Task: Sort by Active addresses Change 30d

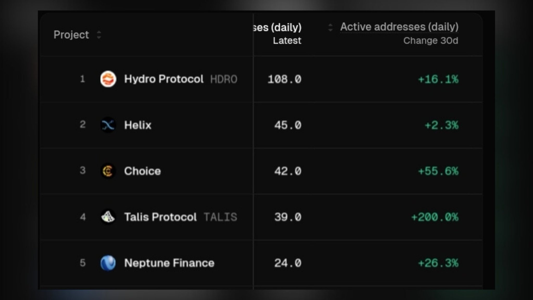Action: pyautogui.click(x=330, y=27)
